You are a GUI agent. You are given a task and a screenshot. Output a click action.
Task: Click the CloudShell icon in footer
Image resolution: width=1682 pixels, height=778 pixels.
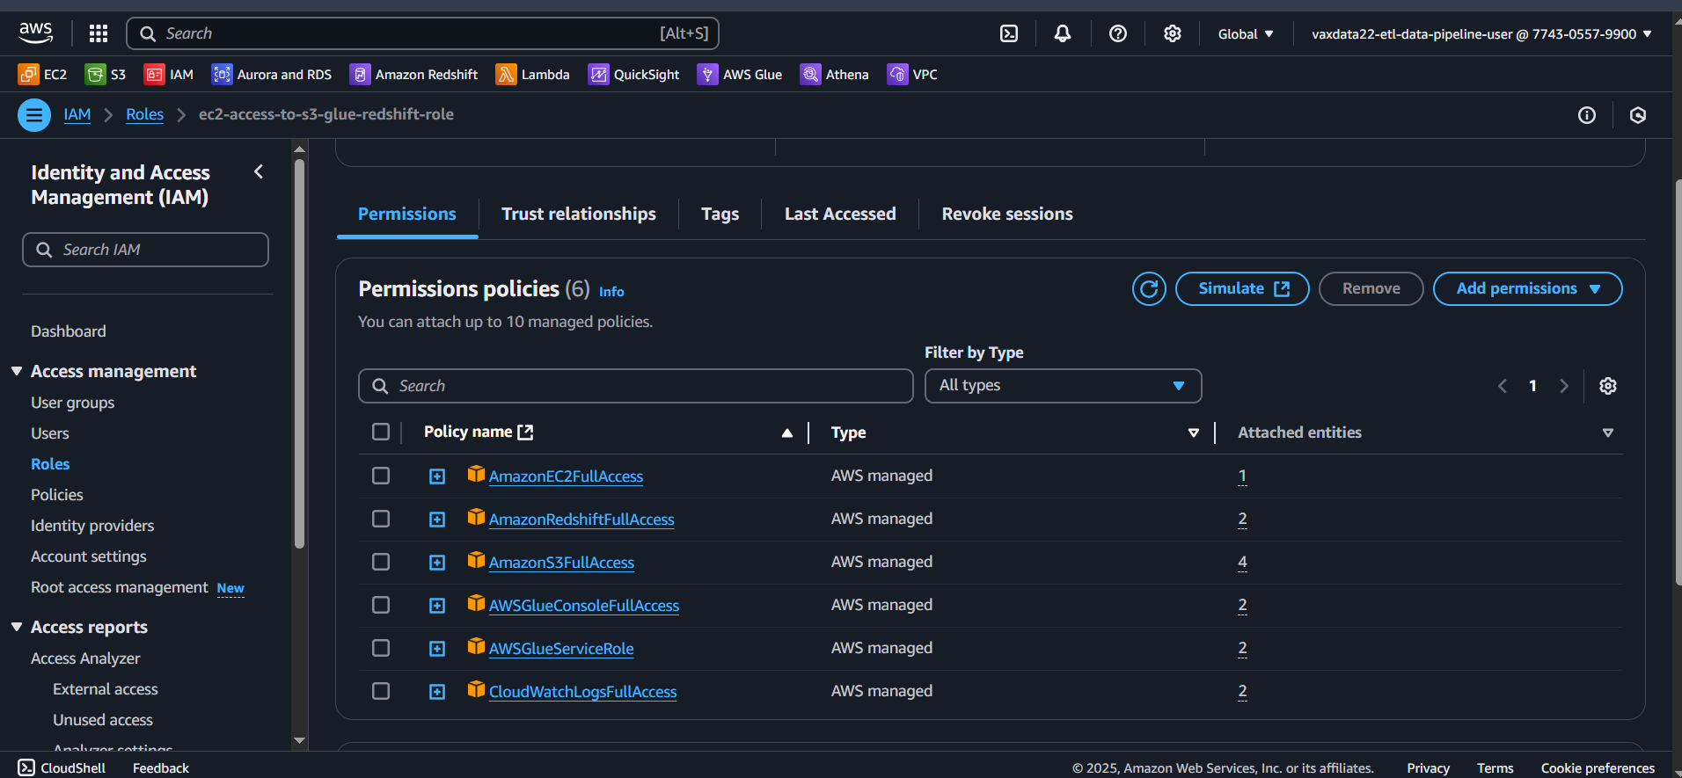coord(26,767)
